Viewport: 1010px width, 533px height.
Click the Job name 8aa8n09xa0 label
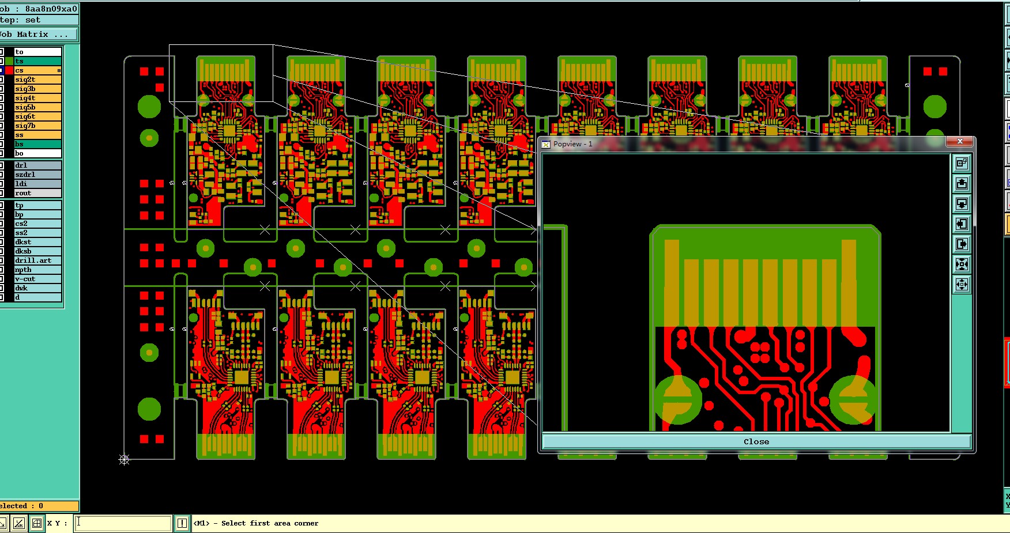pos(38,9)
